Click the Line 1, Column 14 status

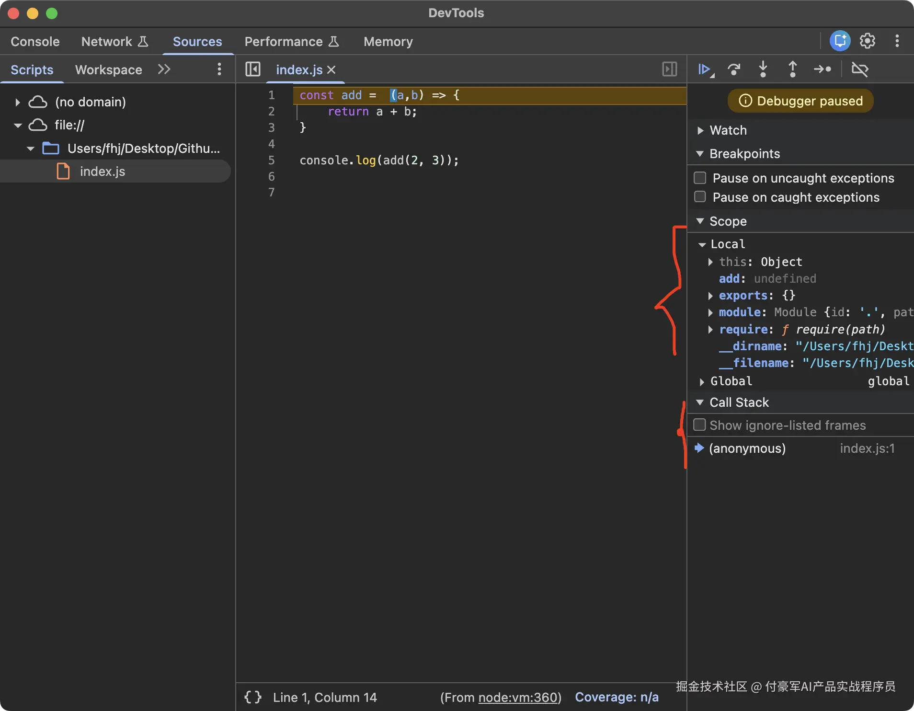(x=325, y=698)
